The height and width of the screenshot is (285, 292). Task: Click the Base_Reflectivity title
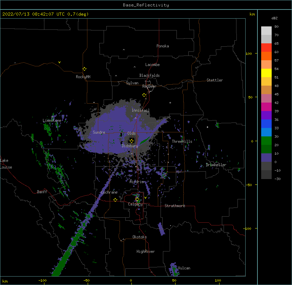146,5
